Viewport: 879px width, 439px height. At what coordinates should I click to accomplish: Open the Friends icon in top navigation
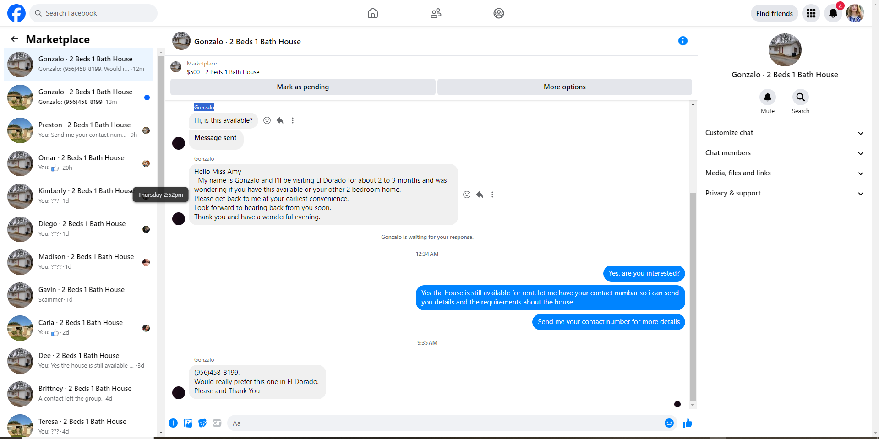point(436,13)
